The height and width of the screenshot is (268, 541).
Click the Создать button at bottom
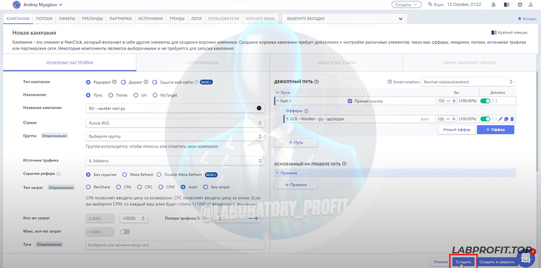[463, 262]
